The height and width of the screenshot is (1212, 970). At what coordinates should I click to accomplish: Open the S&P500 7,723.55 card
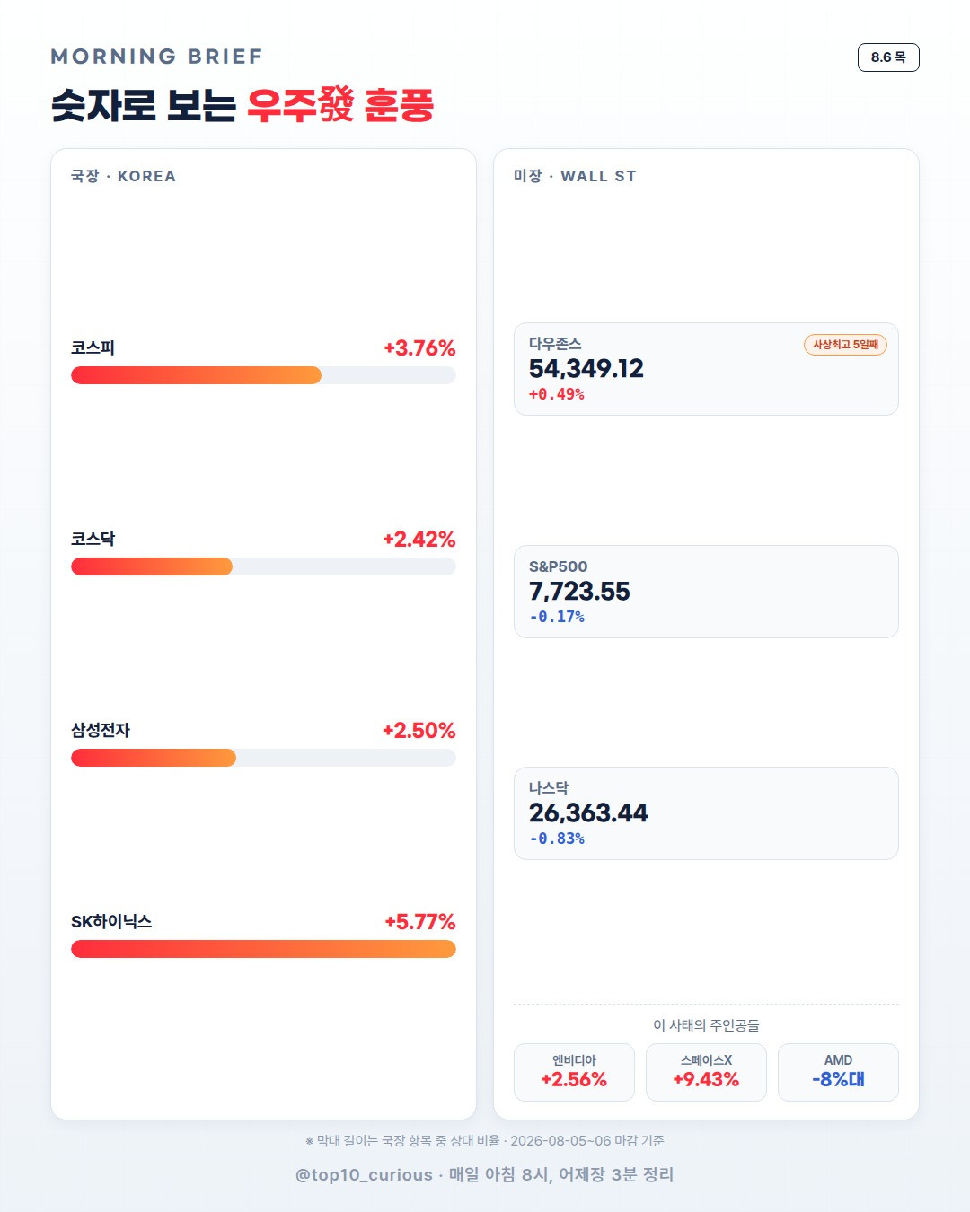coord(706,592)
